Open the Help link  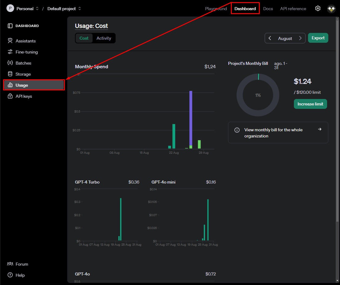tap(16, 275)
